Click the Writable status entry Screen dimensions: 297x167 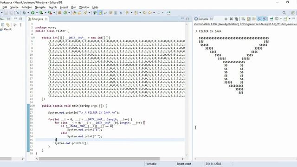tap(151, 164)
